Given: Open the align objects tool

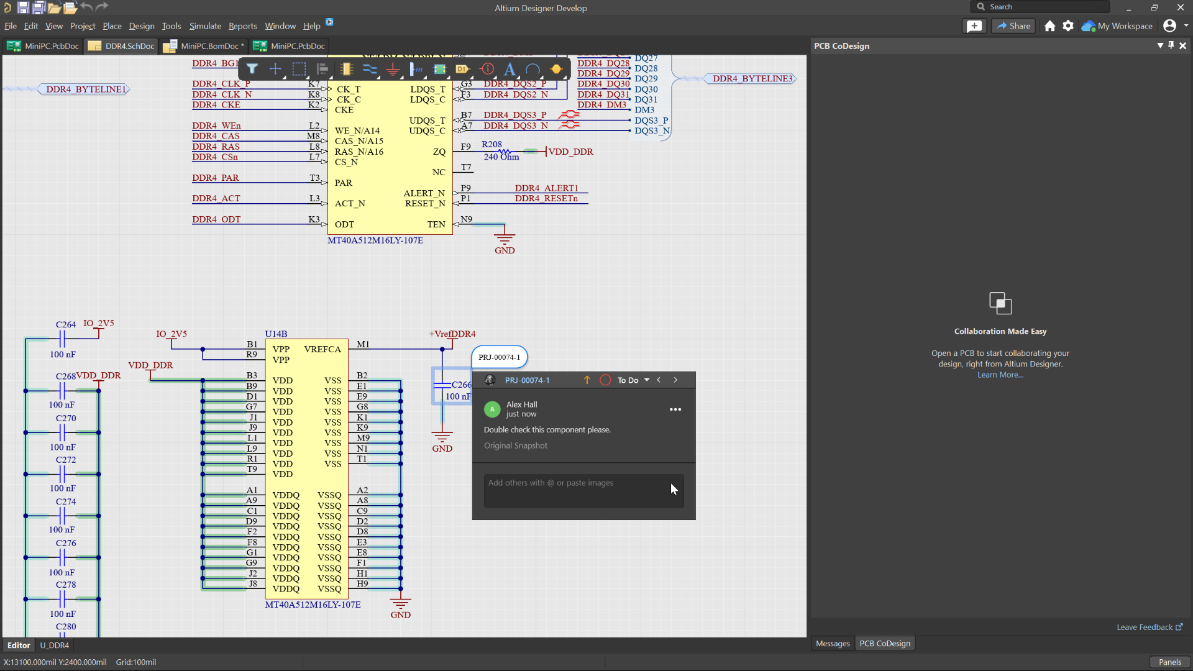Looking at the screenshot, I should 322,69.
